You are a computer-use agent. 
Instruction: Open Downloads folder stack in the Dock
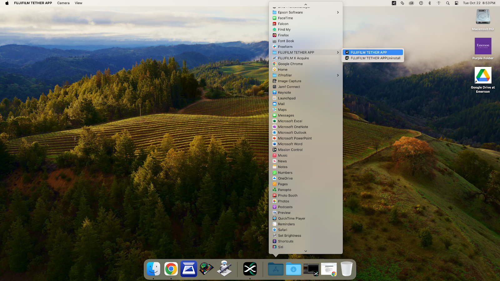[x=293, y=269]
